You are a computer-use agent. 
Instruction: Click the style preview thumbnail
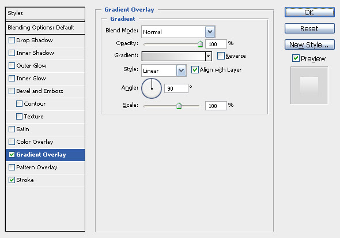coord(309,85)
